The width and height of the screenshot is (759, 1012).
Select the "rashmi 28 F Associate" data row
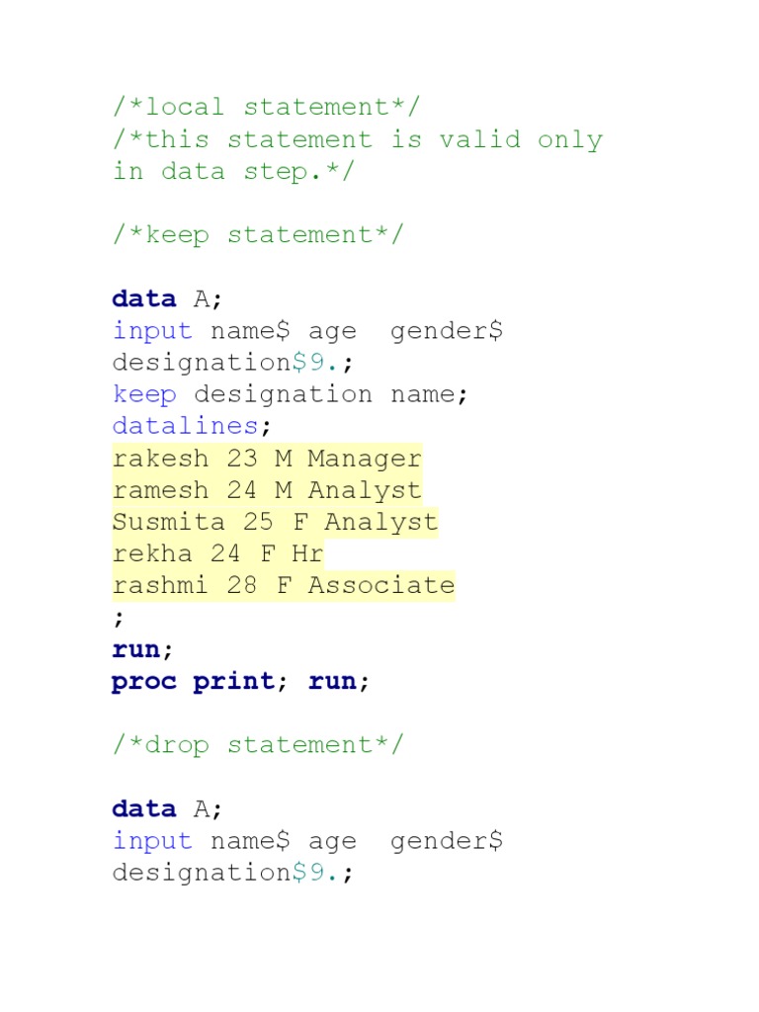click(284, 585)
